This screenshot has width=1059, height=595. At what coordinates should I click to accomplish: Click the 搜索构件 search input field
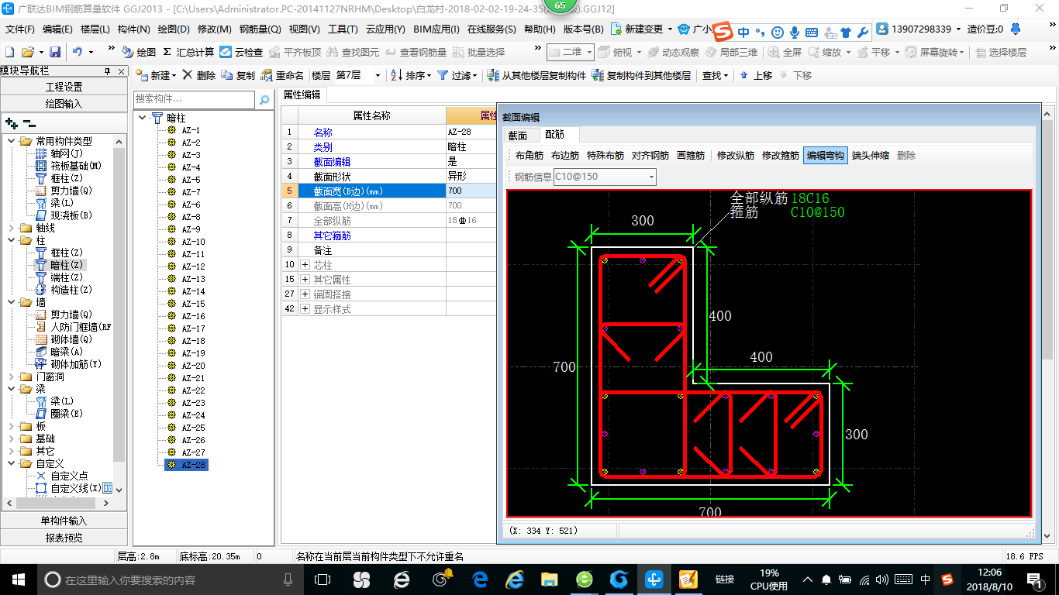[x=194, y=99]
